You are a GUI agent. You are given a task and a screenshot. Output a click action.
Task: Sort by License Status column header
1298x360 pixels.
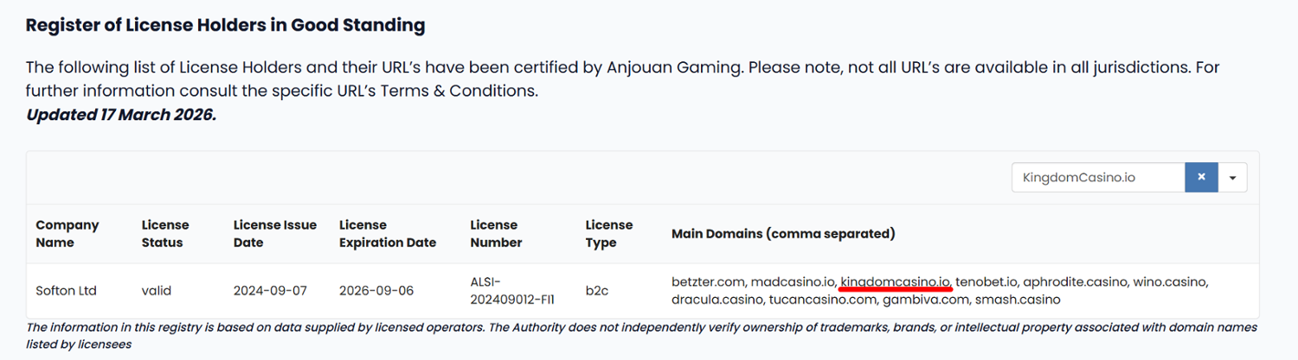[x=165, y=234]
